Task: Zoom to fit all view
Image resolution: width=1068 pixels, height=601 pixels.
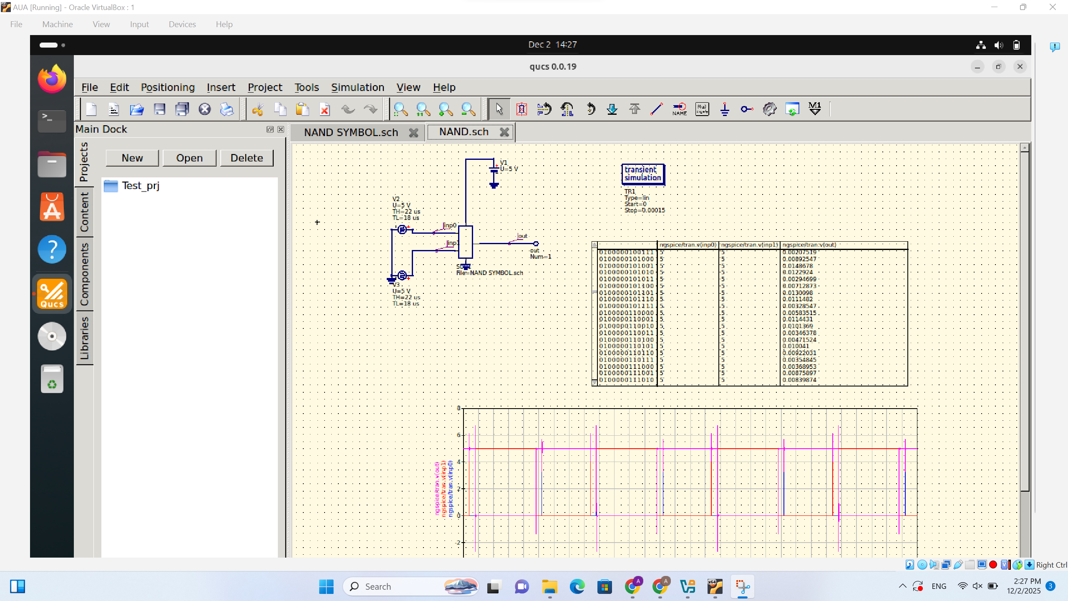Action: click(x=401, y=109)
